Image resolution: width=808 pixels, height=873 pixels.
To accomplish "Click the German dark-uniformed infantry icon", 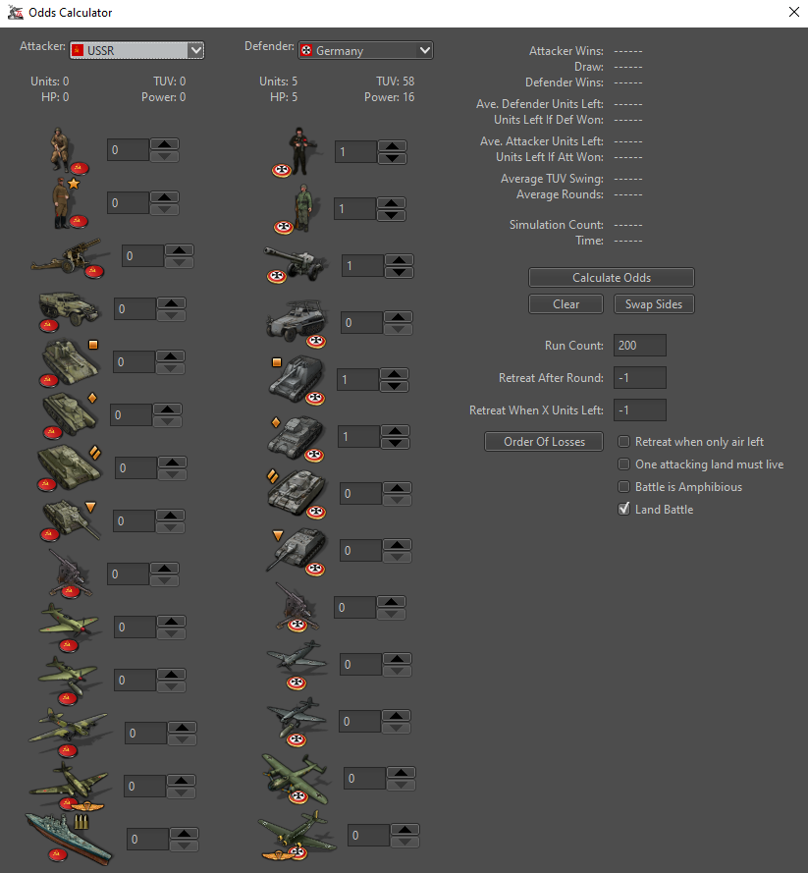I will coord(295,152).
